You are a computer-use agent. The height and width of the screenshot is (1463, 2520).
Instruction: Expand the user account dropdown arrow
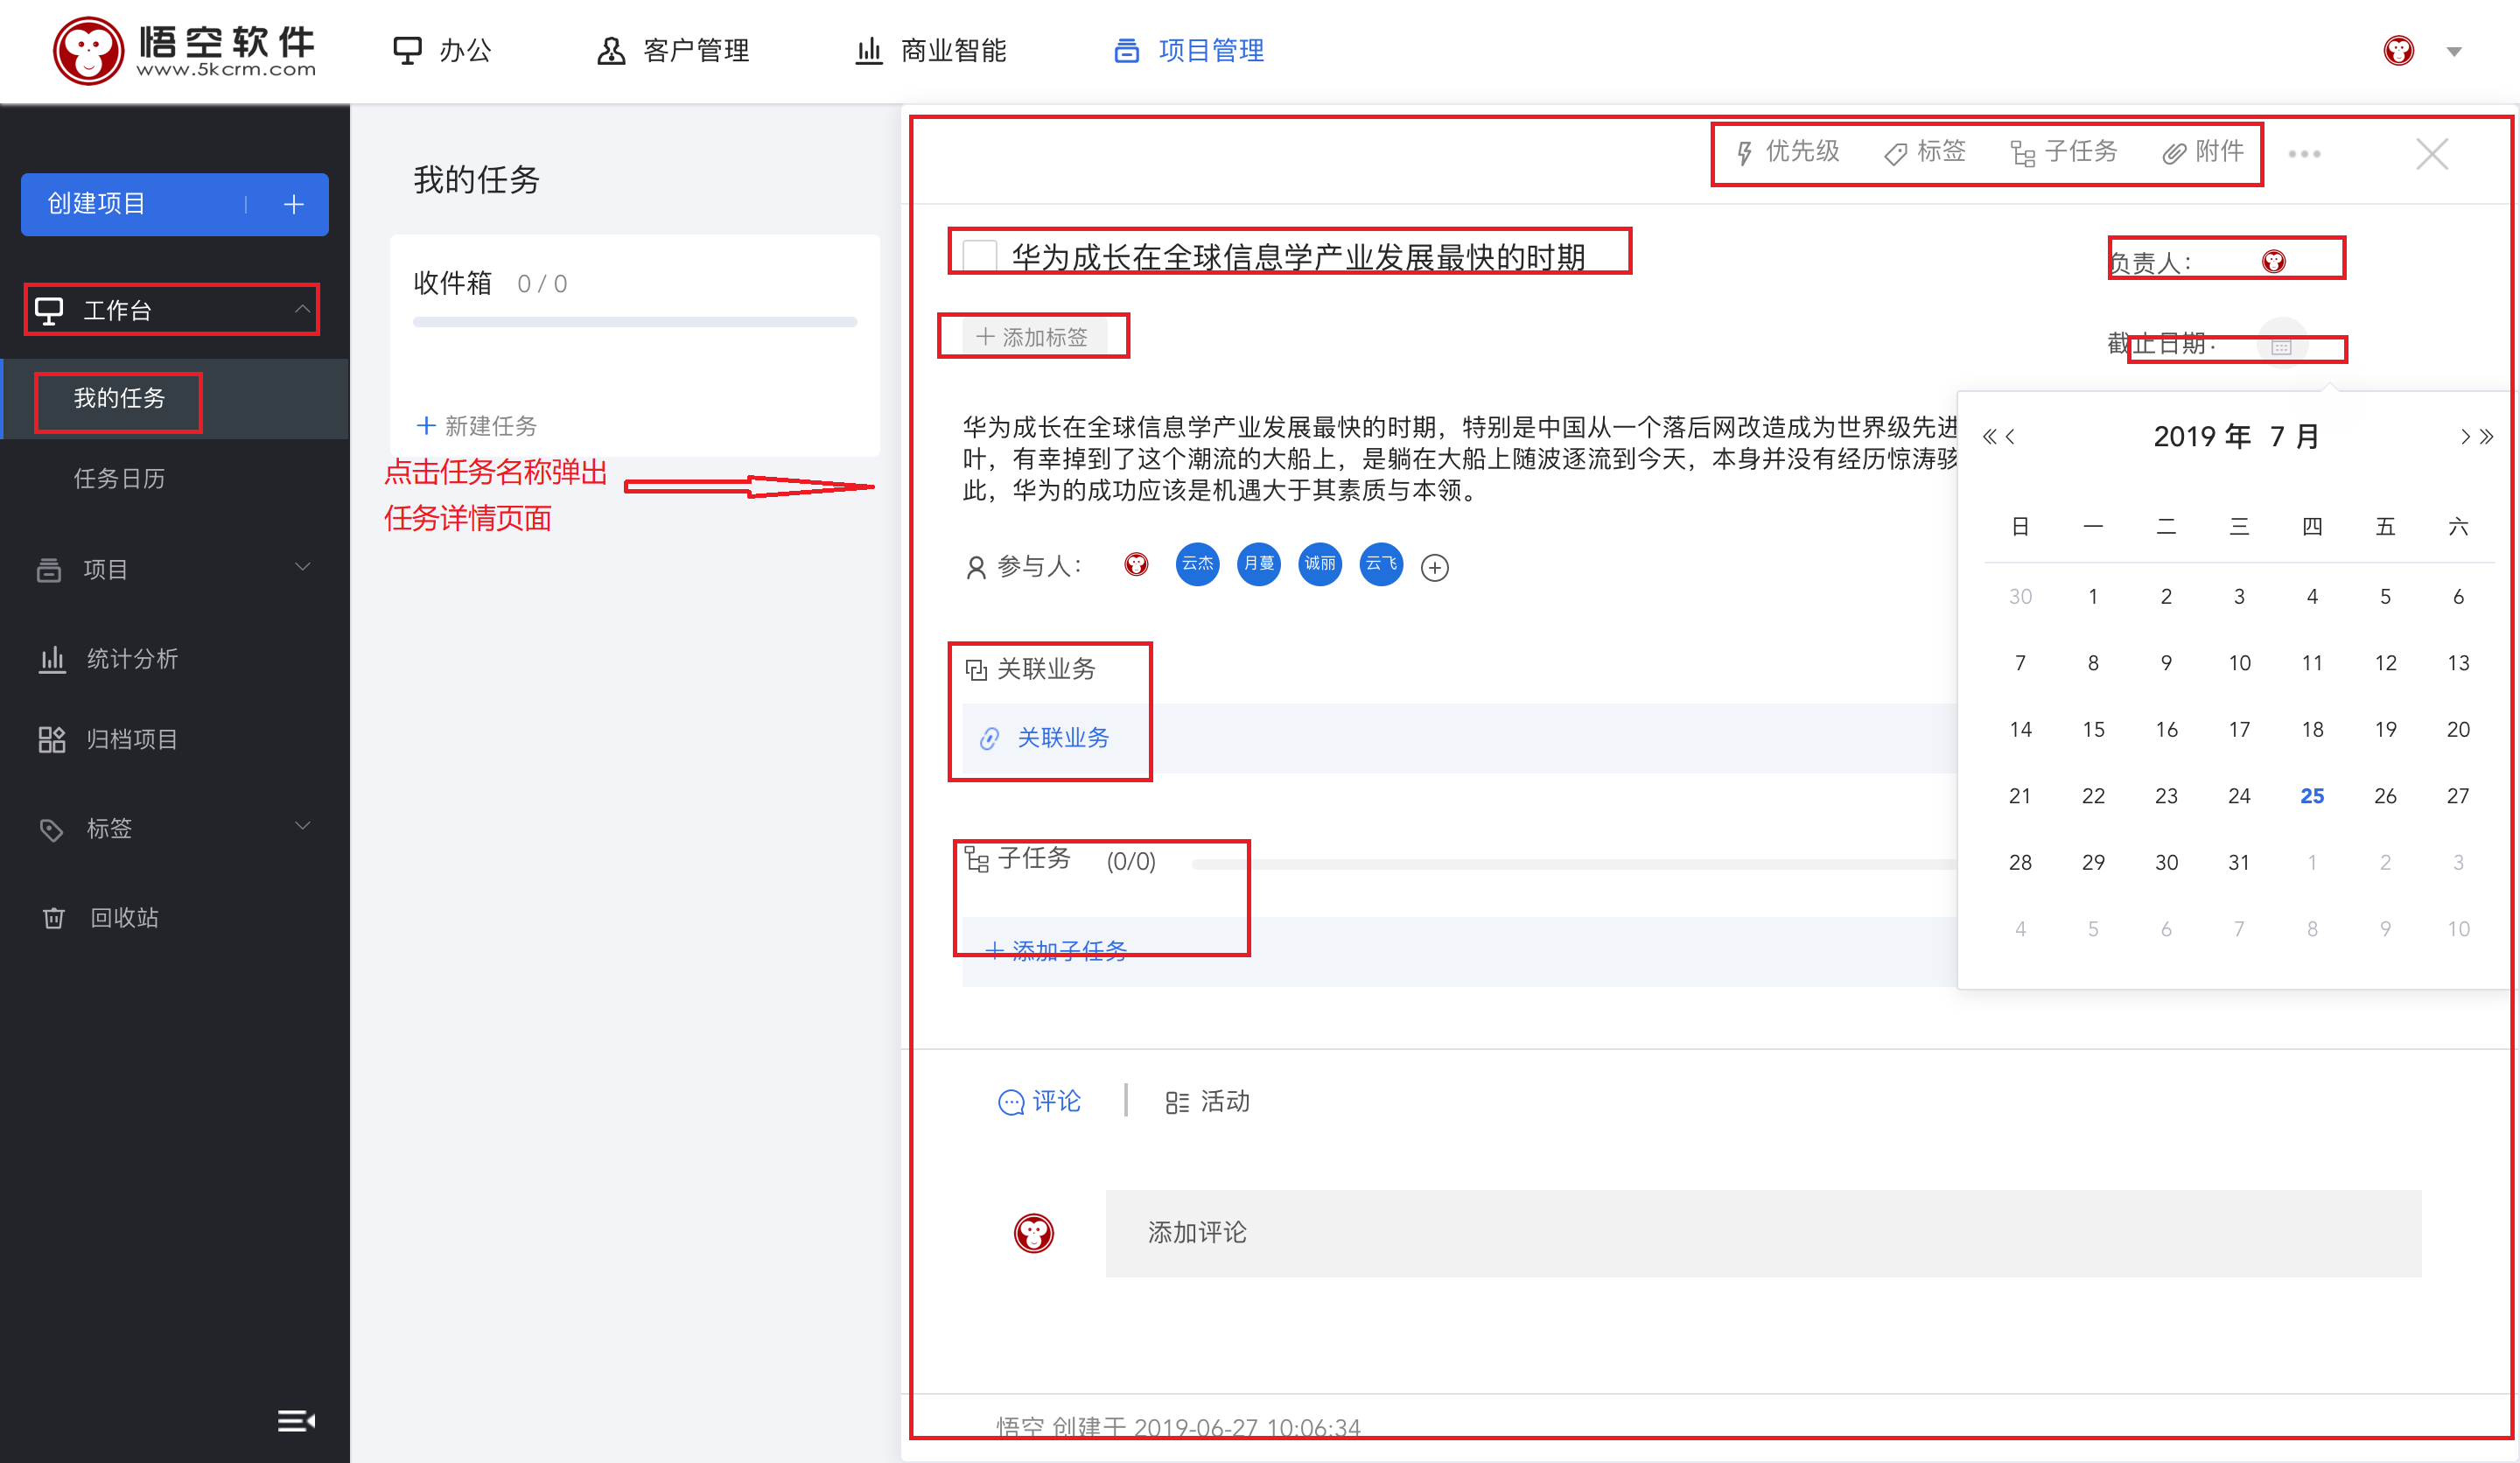pos(2454,52)
